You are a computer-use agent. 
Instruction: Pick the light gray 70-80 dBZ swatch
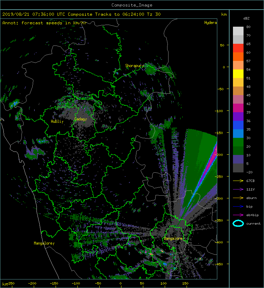[238, 31]
